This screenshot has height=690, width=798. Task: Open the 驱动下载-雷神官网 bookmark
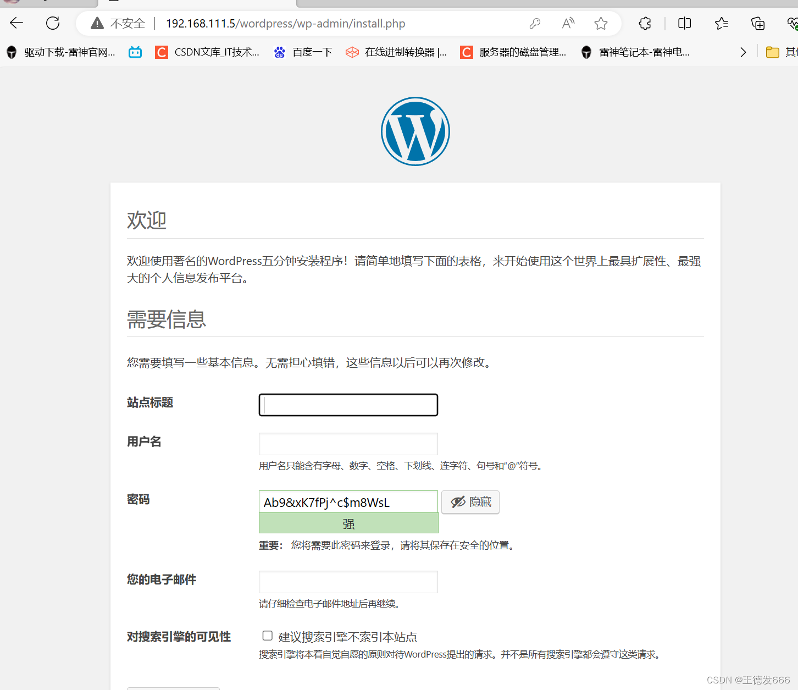pyautogui.click(x=61, y=52)
